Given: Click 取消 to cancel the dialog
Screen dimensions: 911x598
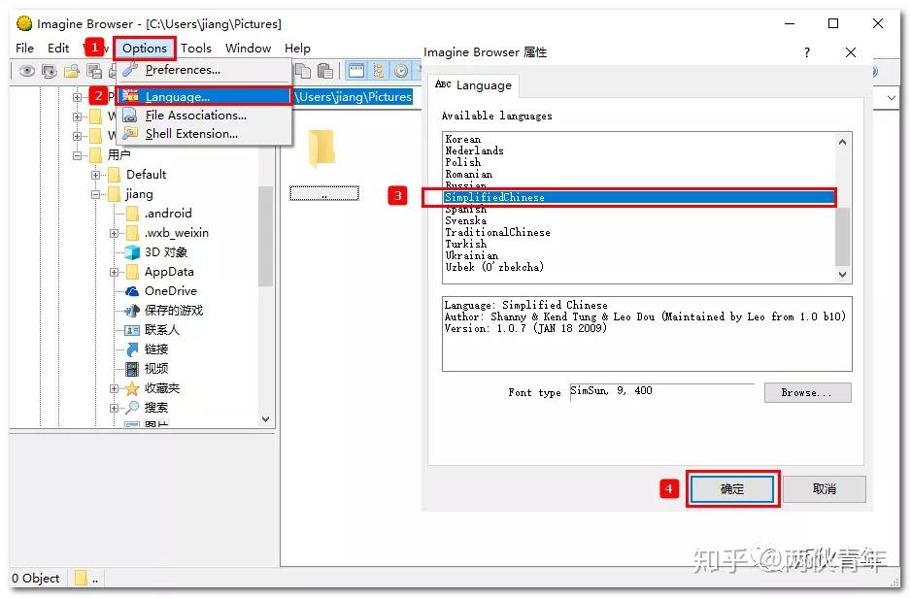Looking at the screenshot, I should 825,489.
